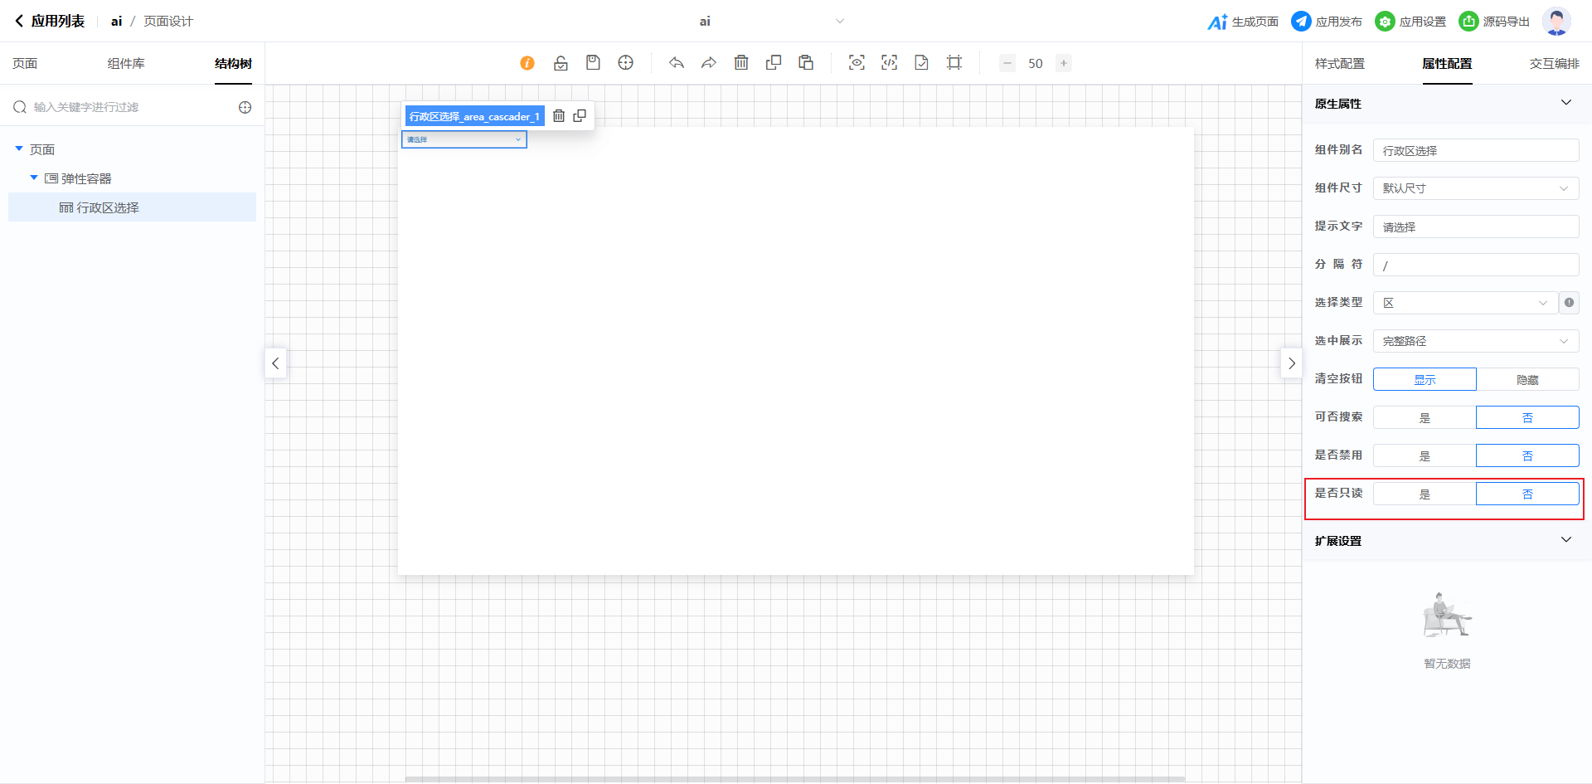Click the trash delete icon in toolbar
Screen dimensions: 1592x784
[741, 63]
